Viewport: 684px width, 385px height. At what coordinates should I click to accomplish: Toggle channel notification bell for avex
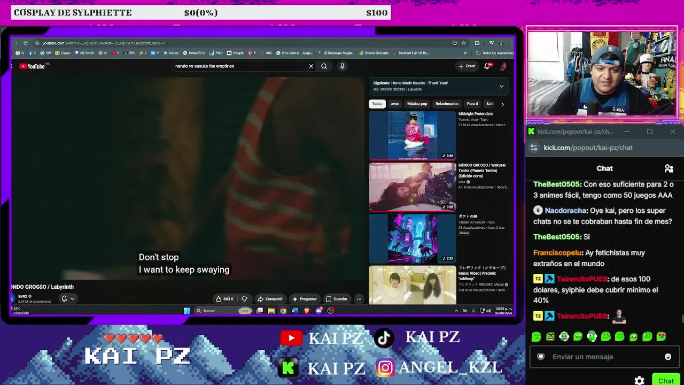[x=64, y=298]
